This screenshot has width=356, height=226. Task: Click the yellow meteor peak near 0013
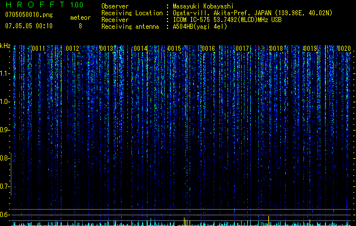pos(115,223)
